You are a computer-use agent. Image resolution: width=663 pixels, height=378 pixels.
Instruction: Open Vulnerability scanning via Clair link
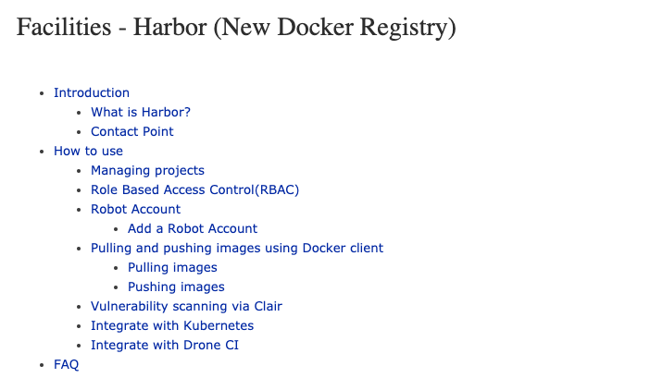point(186,306)
